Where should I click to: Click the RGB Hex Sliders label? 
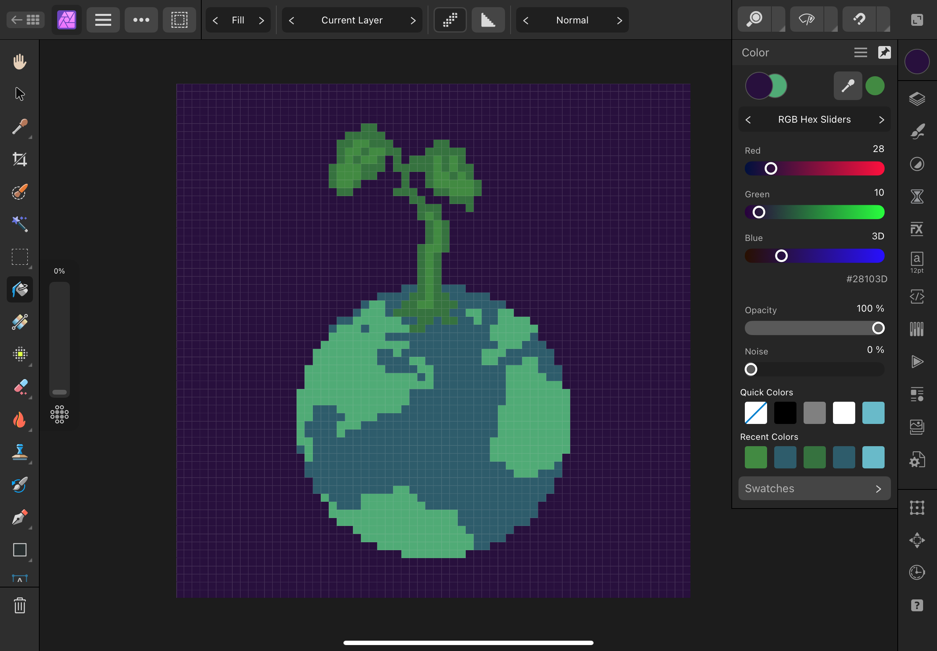tap(814, 119)
